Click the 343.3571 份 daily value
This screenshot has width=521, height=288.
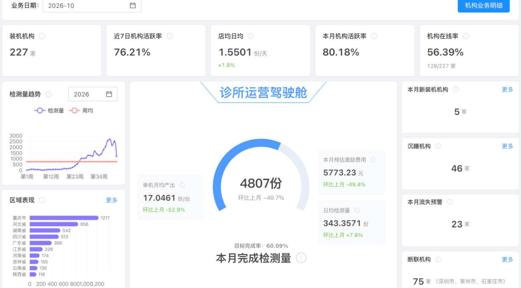pos(346,223)
